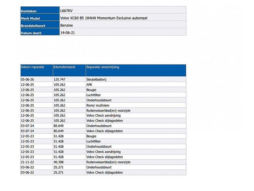Click the Riem/ multiriem entry

coord(98,105)
